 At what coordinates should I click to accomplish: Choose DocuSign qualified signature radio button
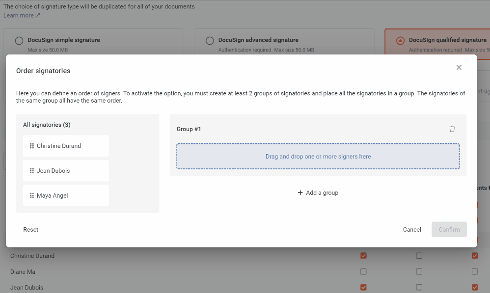[x=400, y=41]
